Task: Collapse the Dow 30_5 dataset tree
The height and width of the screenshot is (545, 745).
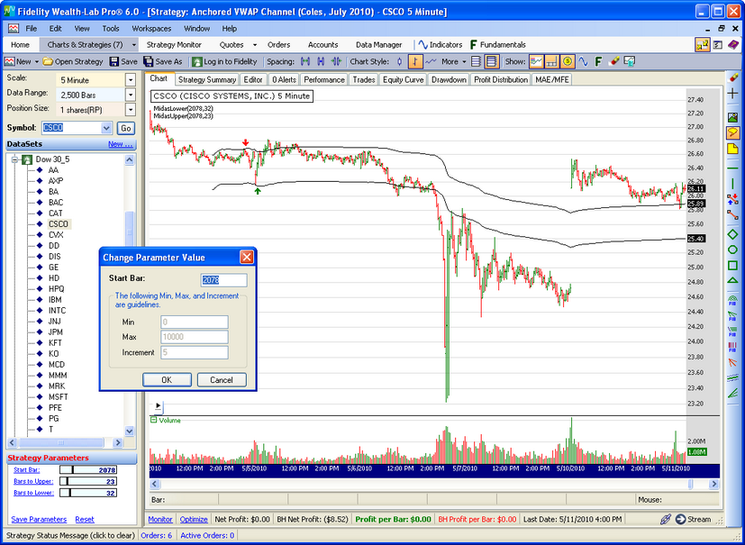Action: point(15,159)
